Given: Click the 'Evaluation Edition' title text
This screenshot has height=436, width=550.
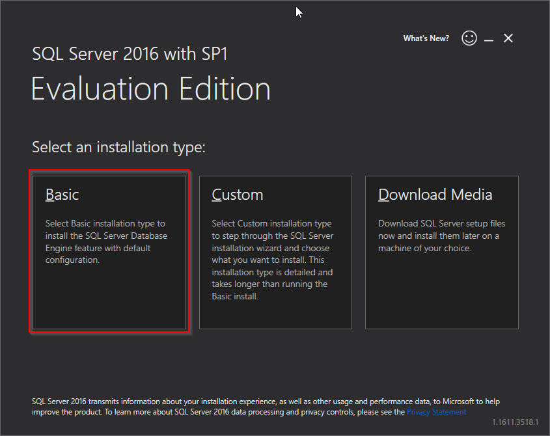Looking at the screenshot, I should [x=151, y=89].
